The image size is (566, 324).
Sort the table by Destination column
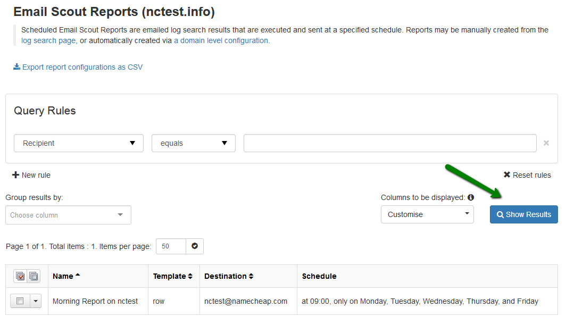click(229, 276)
